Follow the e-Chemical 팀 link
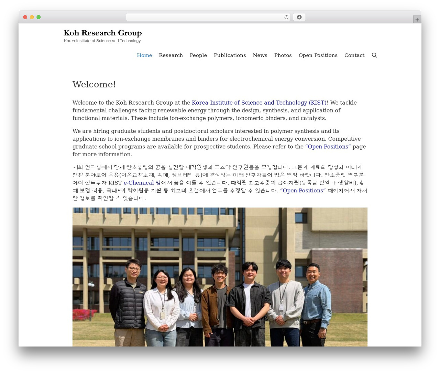Viewport: 440px width, 373px height. [x=142, y=183]
